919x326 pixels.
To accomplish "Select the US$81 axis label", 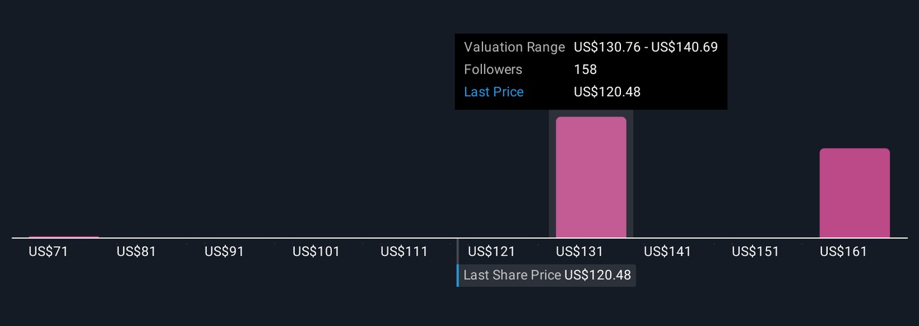I will tap(137, 251).
